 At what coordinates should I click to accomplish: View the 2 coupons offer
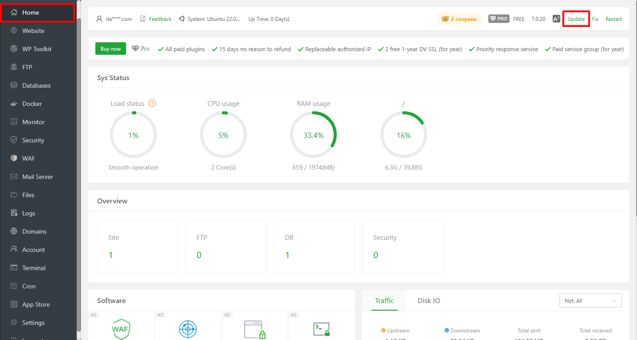(x=459, y=19)
